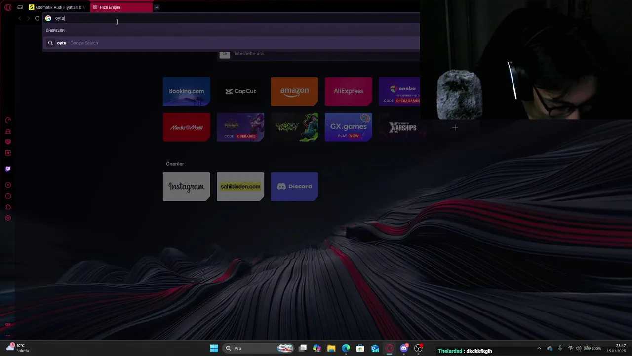Viewport: 632px width, 356px height.
Task: Go back with the back arrow
Action: [x=19, y=18]
